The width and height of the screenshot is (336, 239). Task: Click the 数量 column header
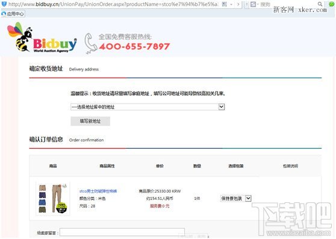pyautogui.click(x=197, y=166)
